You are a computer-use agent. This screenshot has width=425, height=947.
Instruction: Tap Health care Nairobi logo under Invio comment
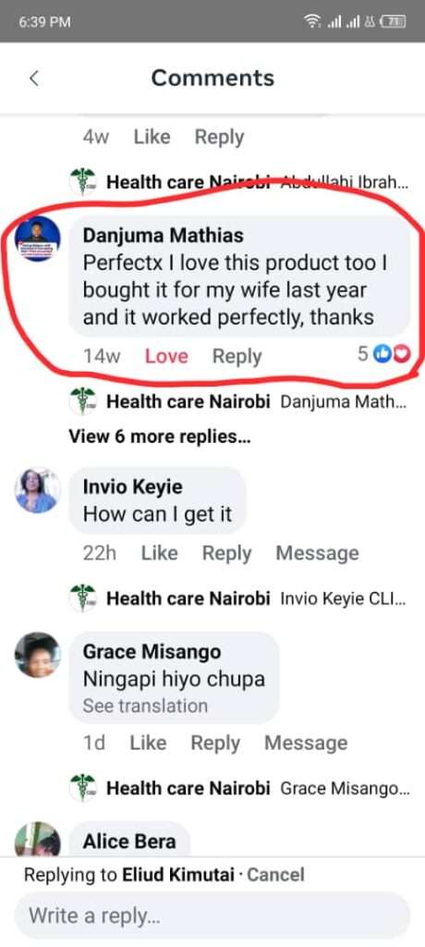point(82,598)
